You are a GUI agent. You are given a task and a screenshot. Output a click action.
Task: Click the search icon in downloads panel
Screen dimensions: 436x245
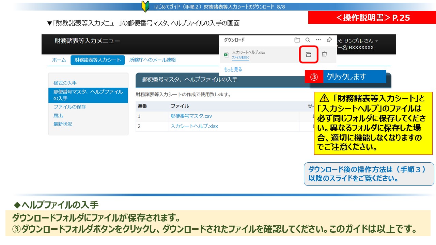(308, 40)
